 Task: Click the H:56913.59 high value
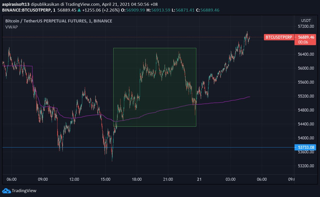click(x=159, y=10)
